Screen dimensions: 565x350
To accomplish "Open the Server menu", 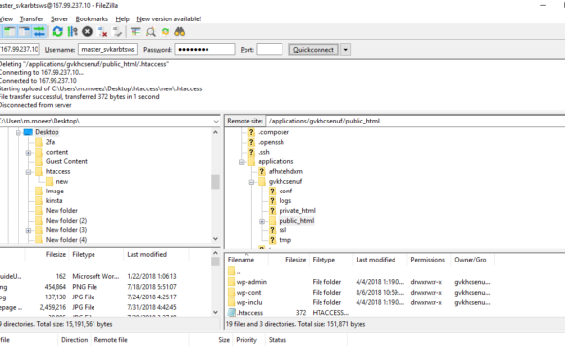I will coord(59,18).
